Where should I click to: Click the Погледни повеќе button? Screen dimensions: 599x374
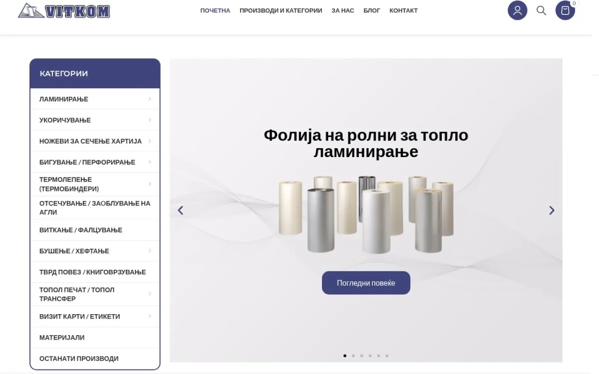(x=366, y=283)
